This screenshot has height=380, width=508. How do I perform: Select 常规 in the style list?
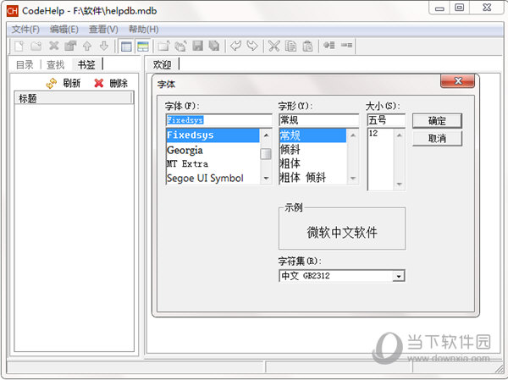pyautogui.click(x=312, y=135)
